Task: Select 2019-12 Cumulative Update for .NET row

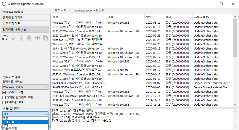Action: (x=142, y=96)
